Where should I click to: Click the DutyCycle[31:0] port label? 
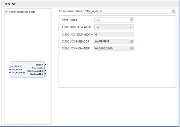coord(37,74)
